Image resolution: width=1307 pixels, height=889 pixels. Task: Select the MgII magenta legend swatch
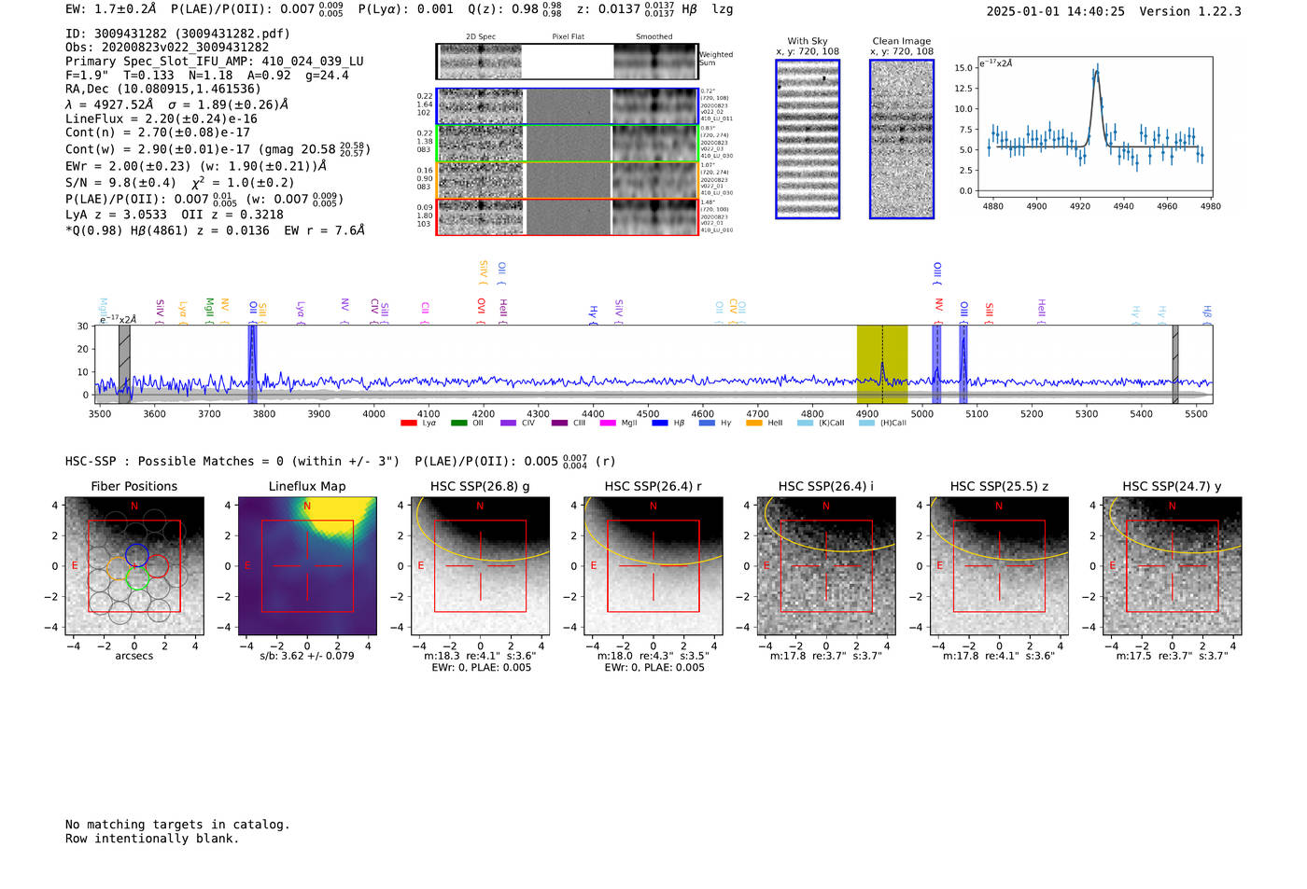click(x=608, y=423)
